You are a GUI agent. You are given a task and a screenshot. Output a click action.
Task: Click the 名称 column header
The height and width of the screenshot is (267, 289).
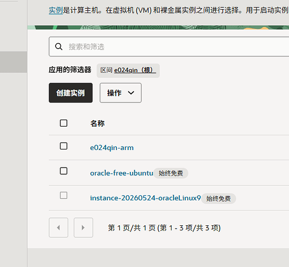tap(97, 123)
